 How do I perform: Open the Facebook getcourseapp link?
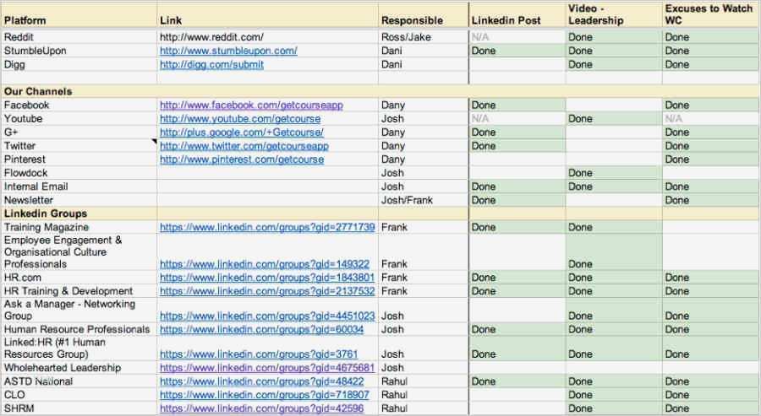[x=251, y=105]
